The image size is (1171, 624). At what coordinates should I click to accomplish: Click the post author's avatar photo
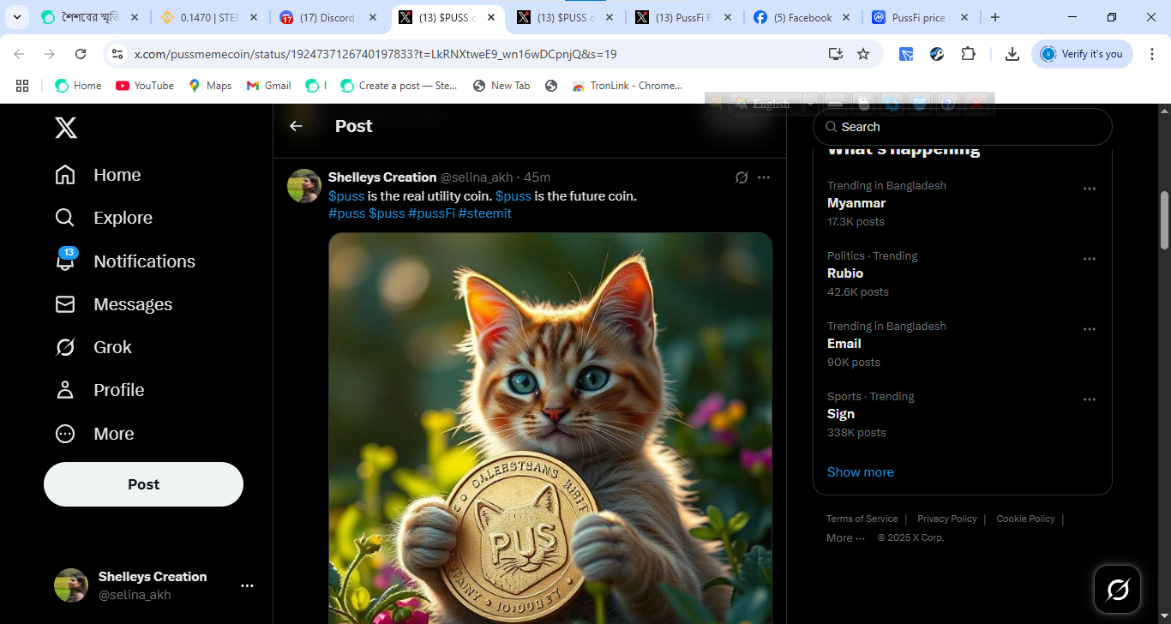(304, 186)
